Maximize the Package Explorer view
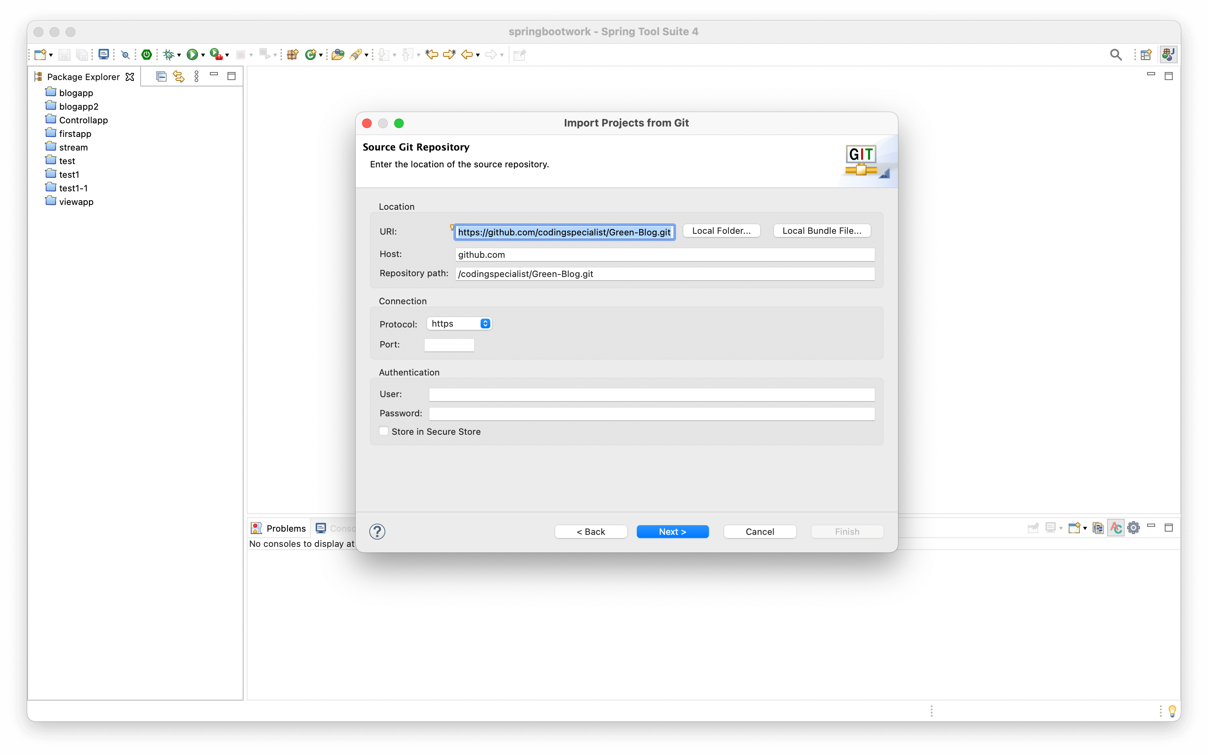Image resolution: width=1208 pixels, height=755 pixels. pyautogui.click(x=232, y=76)
